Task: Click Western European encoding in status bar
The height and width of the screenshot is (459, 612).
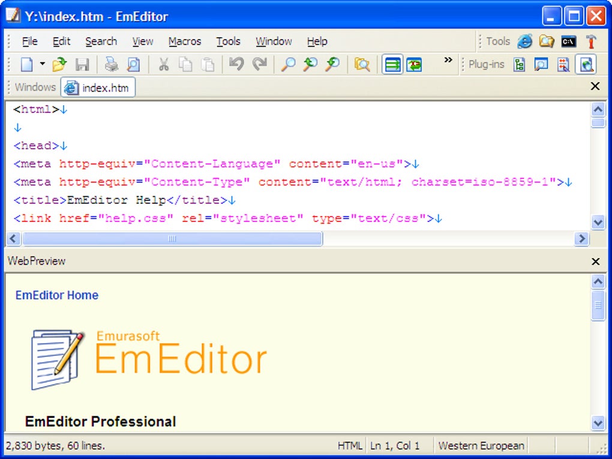Action: tap(481, 446)
